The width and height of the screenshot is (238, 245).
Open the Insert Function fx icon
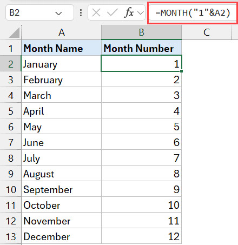[x=129, y=13]
